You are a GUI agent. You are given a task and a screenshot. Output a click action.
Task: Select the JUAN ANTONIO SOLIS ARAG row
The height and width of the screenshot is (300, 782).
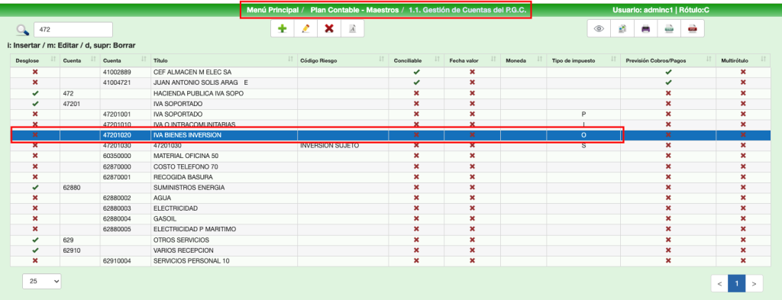point(390,82)
